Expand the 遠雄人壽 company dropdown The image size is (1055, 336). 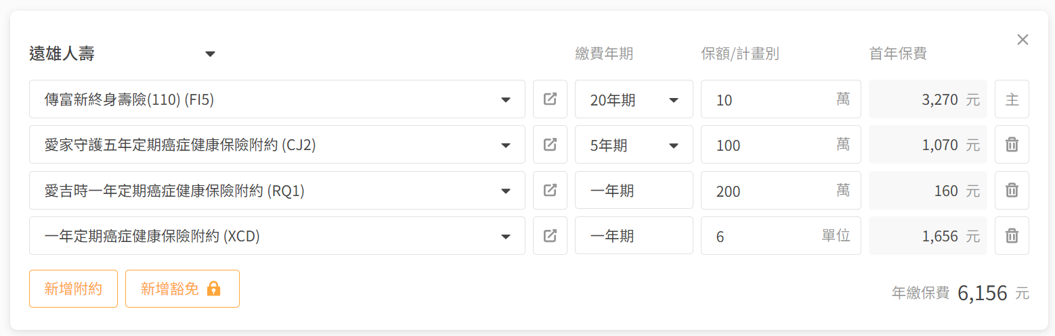tap(123, 53)
